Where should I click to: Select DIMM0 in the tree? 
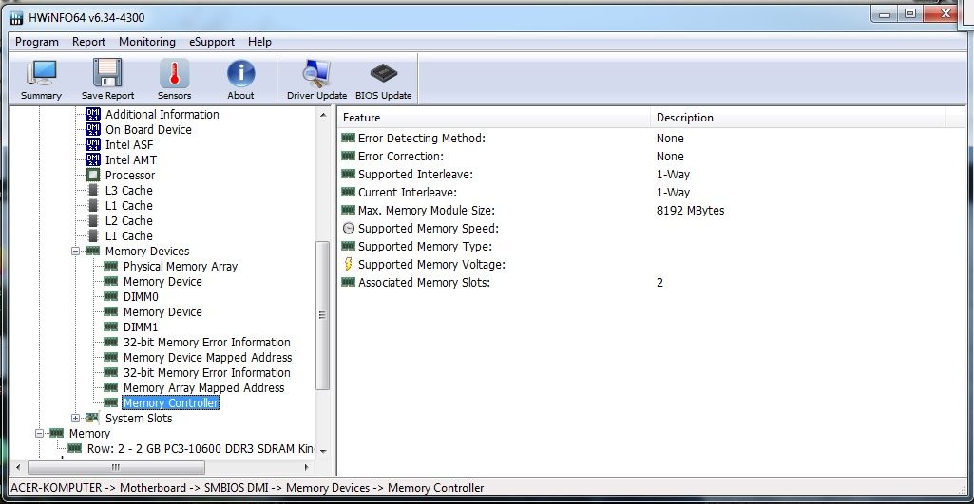click(141, 297)
